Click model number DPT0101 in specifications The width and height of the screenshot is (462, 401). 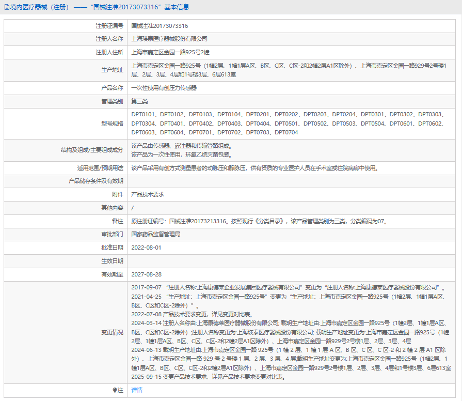(143, 114)
